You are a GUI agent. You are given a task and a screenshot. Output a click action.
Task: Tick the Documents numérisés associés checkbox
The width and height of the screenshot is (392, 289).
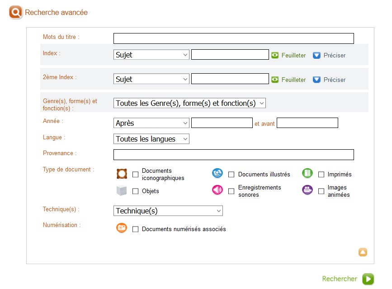coord(135,229)
